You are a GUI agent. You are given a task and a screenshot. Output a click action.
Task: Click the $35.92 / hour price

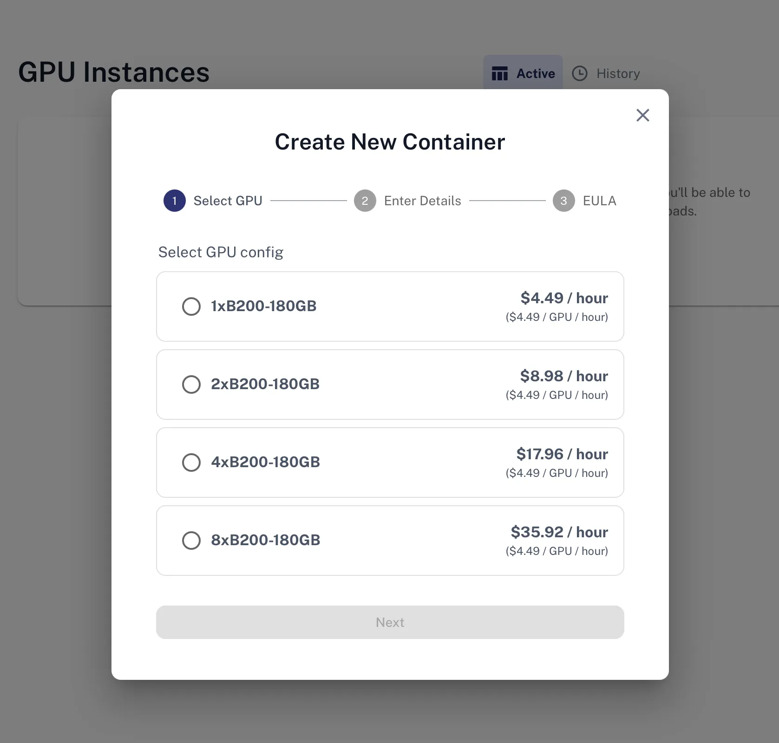tap(559, 532)
